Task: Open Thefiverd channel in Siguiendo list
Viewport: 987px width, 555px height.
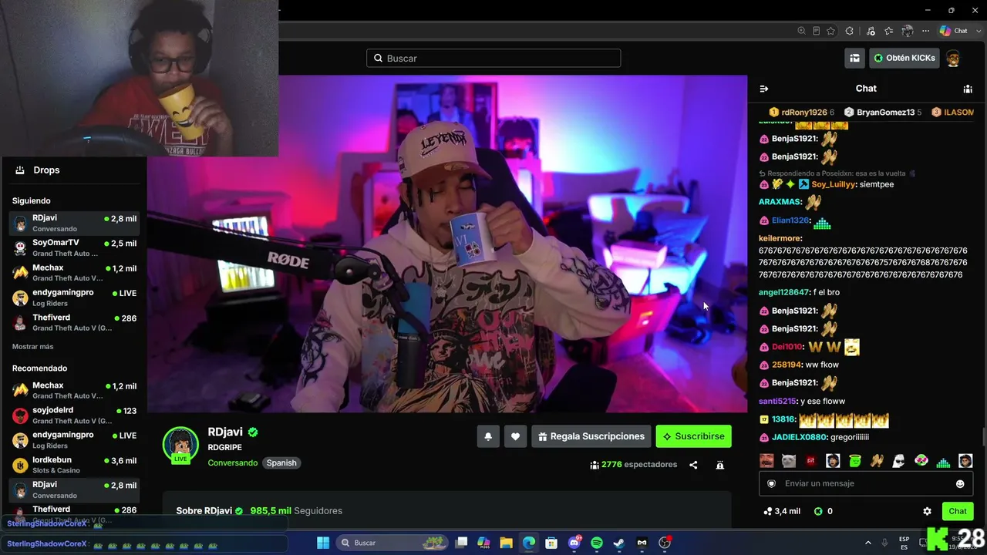Action: point(73,322)
